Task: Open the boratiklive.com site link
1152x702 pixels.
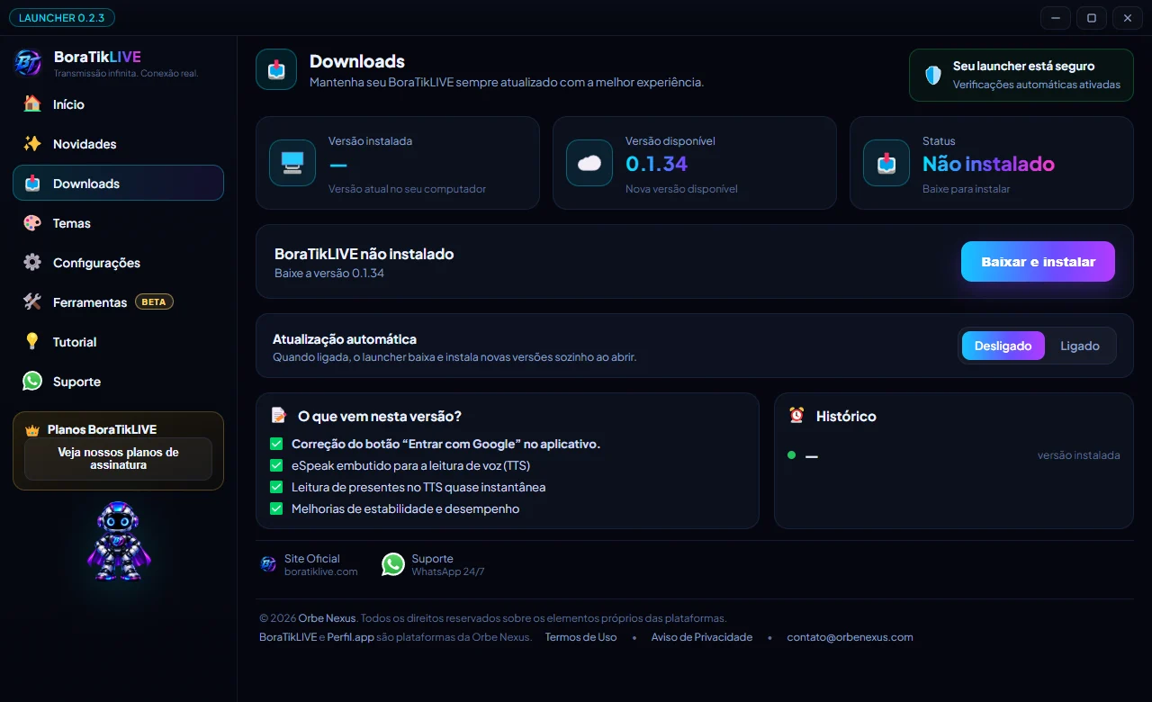Action: click(x=320, y=571)
